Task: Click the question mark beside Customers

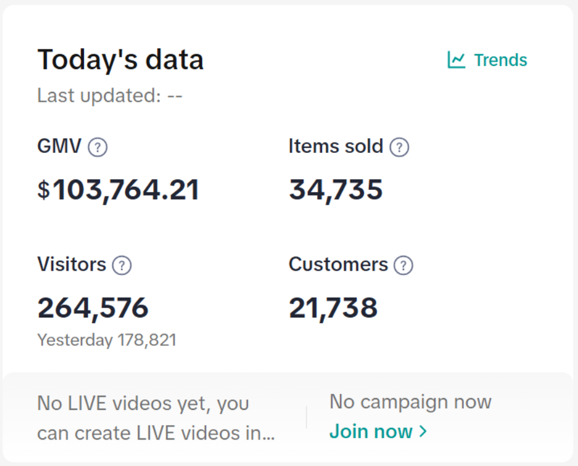Action: pyautogui.click(x=403, y=266)
